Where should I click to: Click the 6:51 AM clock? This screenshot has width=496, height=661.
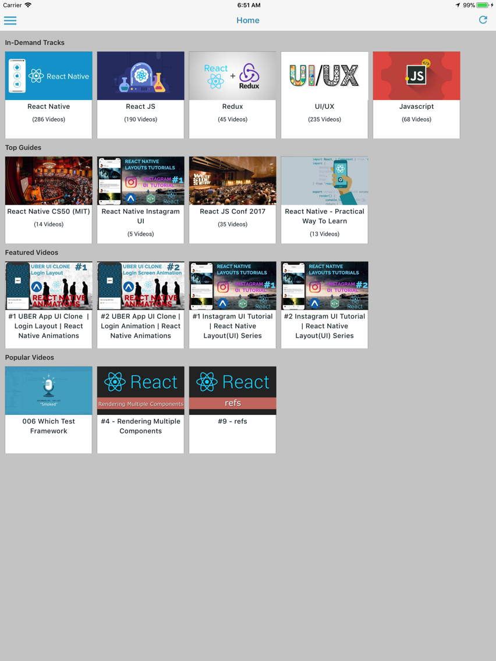(x=249, y=5)
